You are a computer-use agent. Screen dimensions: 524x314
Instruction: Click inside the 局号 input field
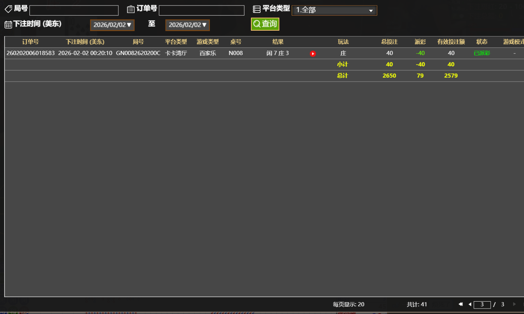(74, 10)
